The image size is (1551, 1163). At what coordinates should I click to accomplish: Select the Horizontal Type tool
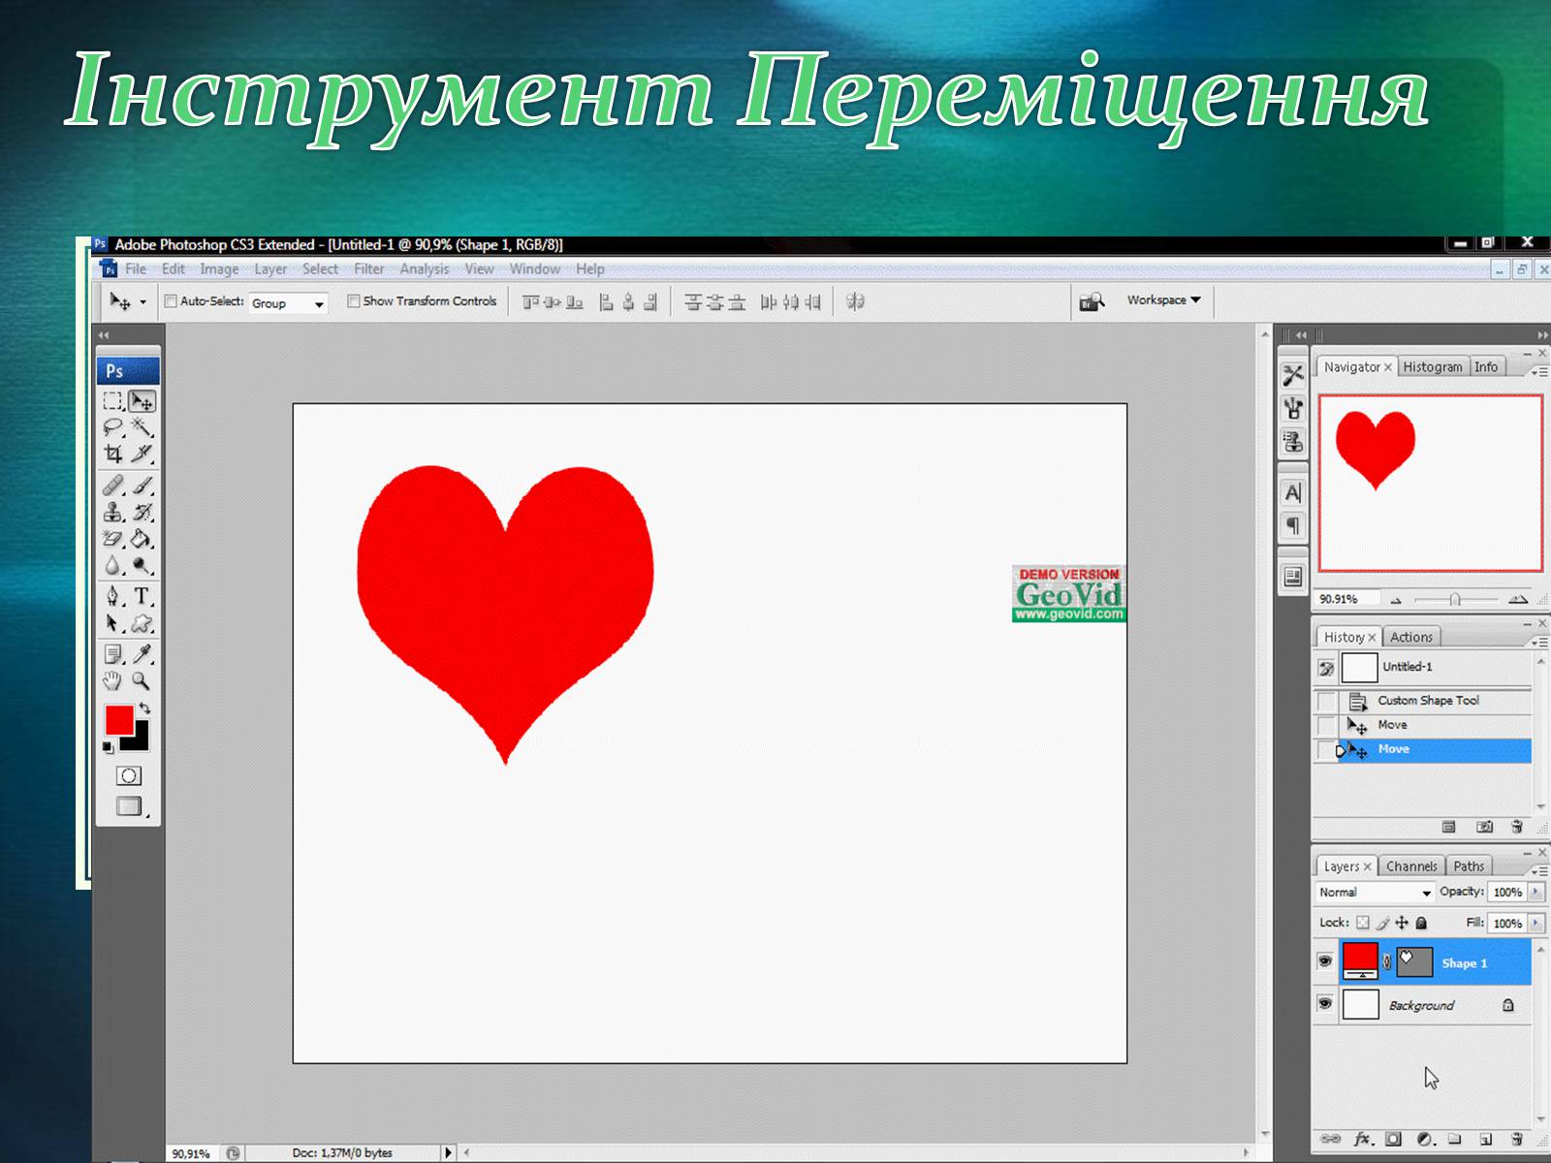coord(142,596)
